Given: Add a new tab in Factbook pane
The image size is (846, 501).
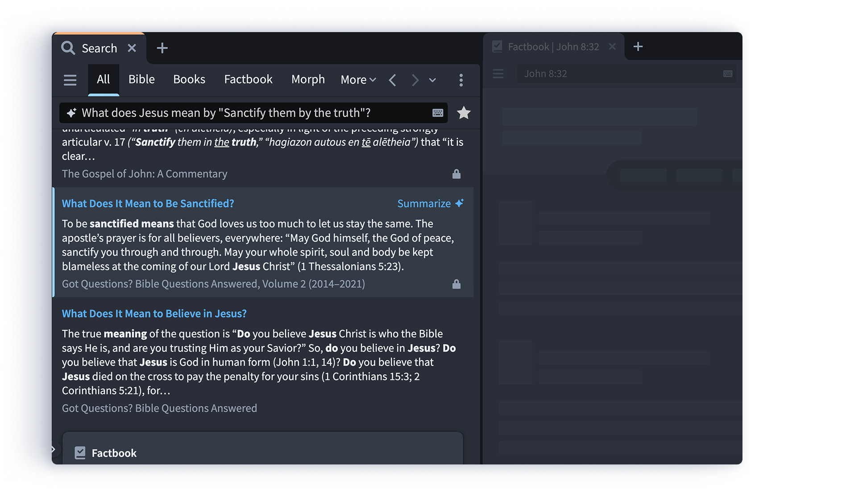Looking at the screenshot, I should 638,46.
